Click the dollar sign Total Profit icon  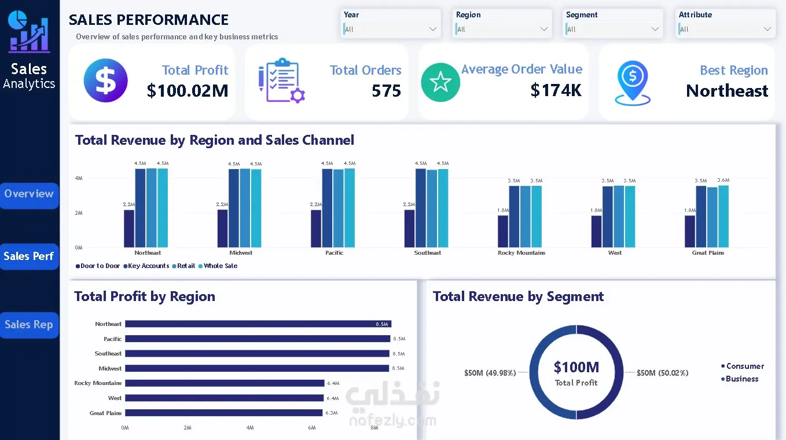[x=105, y=80]
